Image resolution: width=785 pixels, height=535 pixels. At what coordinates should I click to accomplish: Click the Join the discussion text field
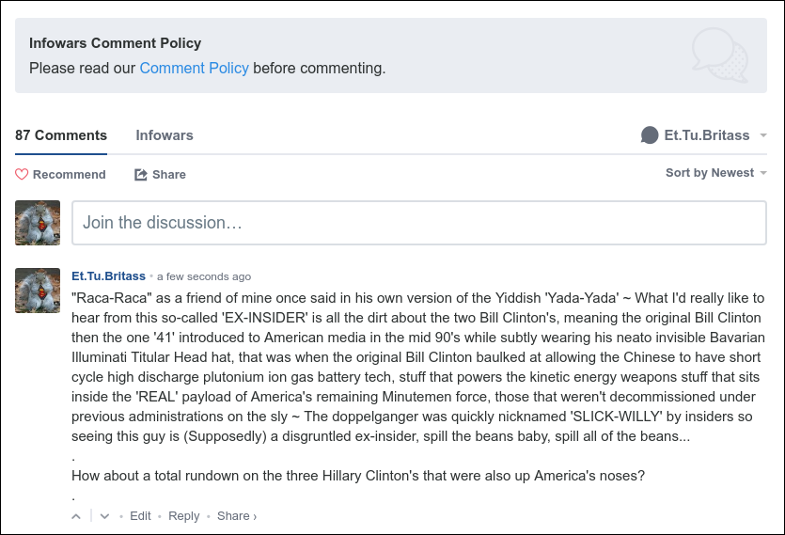[x=418, y=223]
